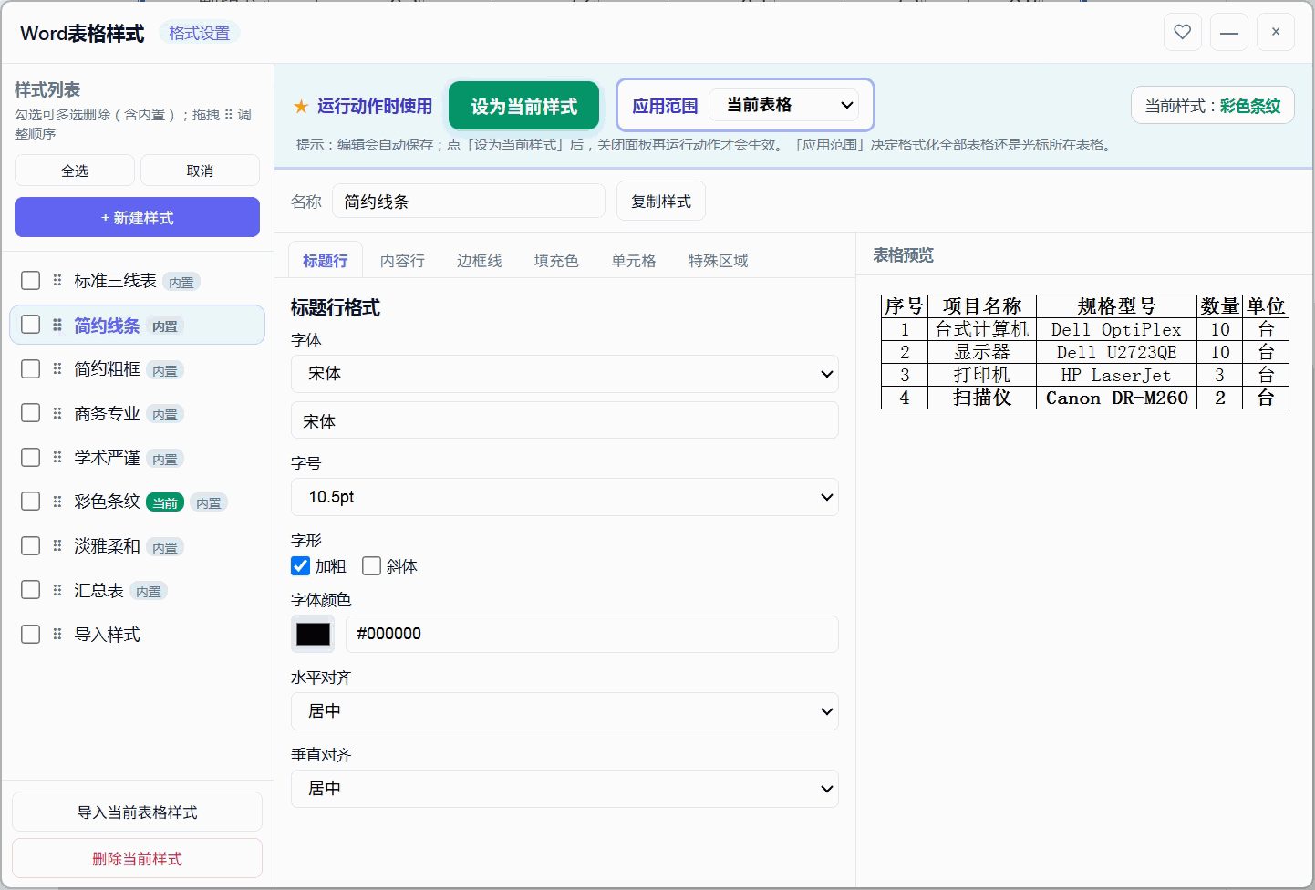
Task: Click preview header cell 规格型号
Action: (1117, 305)
